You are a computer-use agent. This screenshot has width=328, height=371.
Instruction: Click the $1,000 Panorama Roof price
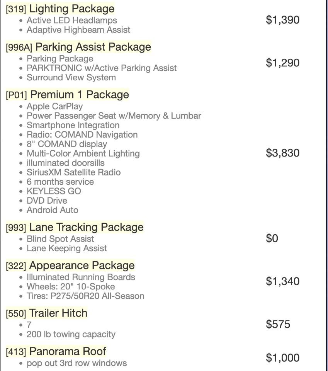282,358
